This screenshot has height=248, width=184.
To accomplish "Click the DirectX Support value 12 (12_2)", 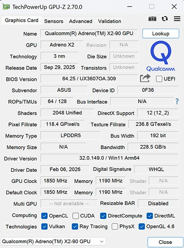I will pos(158,113).
